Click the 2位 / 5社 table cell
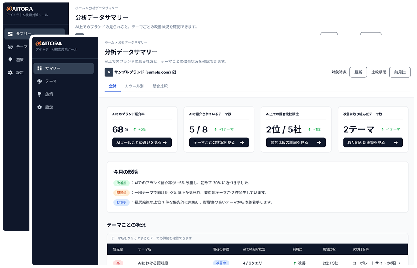417x268 pixels. point(330,263)
